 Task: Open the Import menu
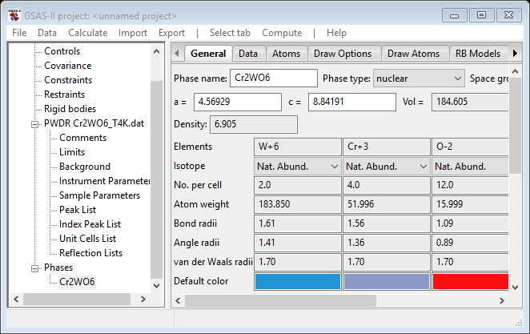pyautogui.click(x=133, y=33)
